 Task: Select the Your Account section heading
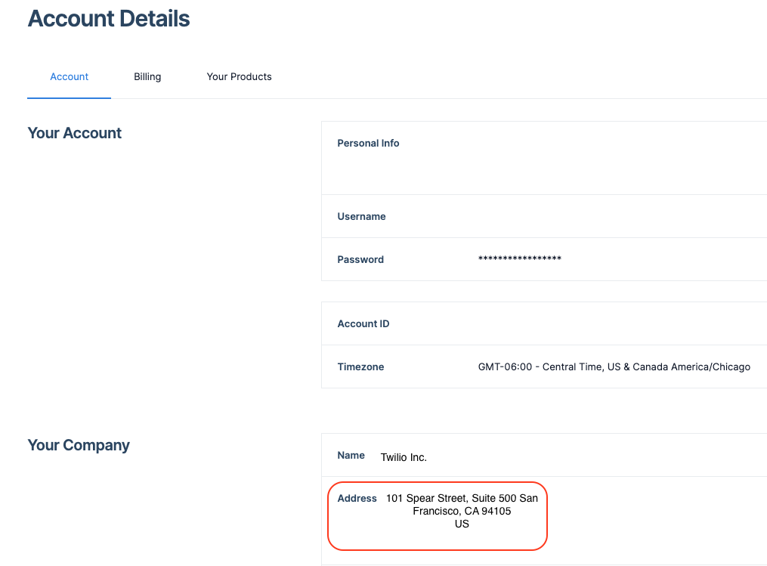[74, 133]
